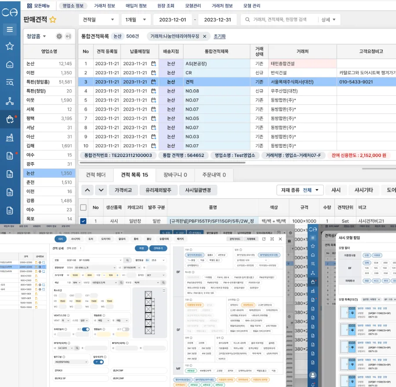The image size is (396, 387).
Task: Switch to the 견적 헤더 tab
Action: pyautogui.click(x=96, y=175)
